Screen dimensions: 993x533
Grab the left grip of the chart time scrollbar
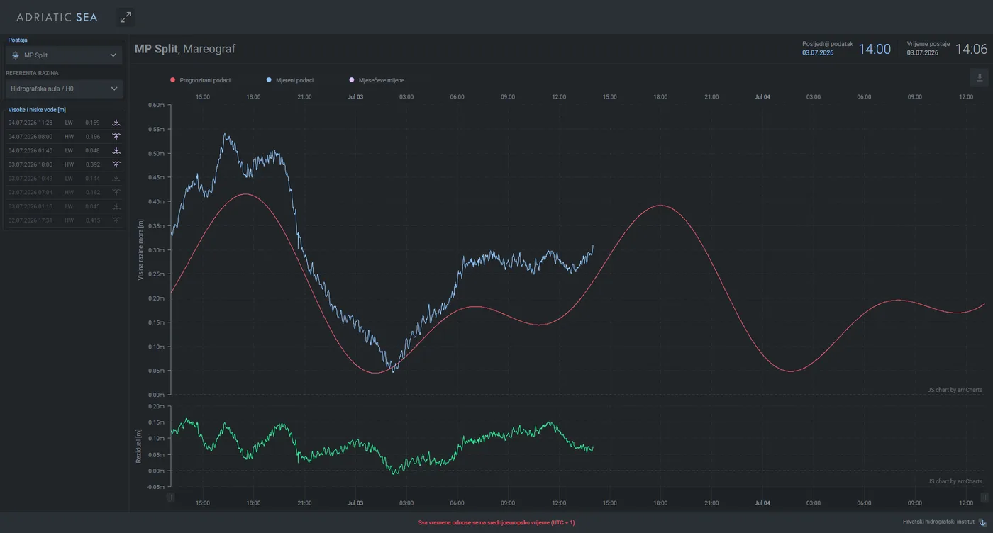click(170, 498)
